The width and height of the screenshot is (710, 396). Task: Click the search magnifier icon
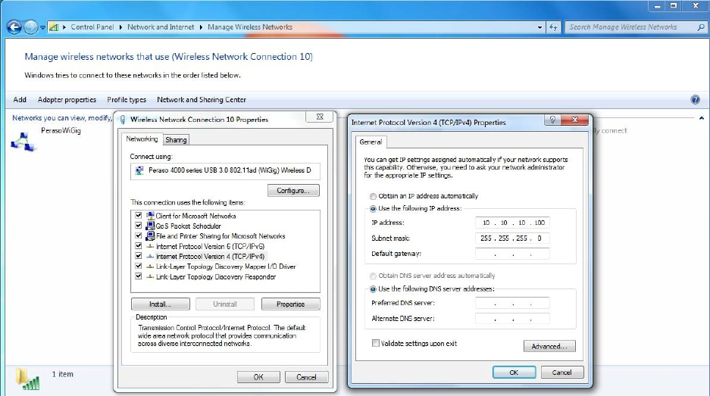[701, 27]
